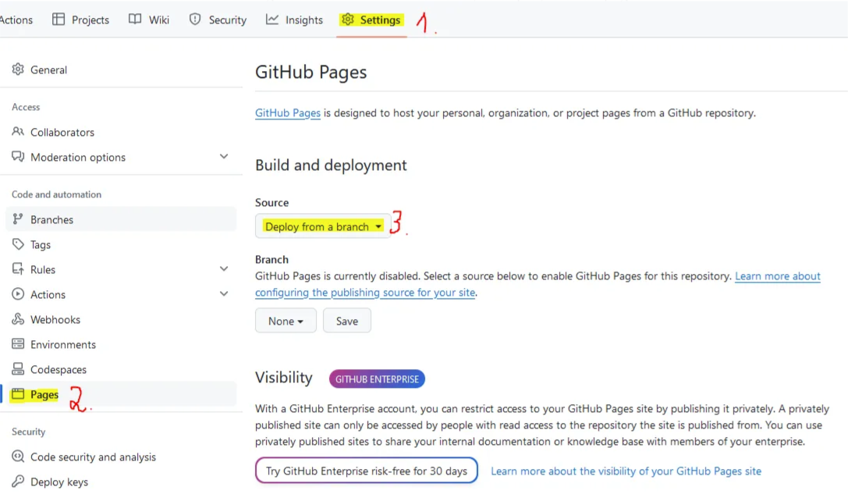Click the Actions tab in top navigation
The height and width of the screenshot is (494, 848).
pos(16,20)
